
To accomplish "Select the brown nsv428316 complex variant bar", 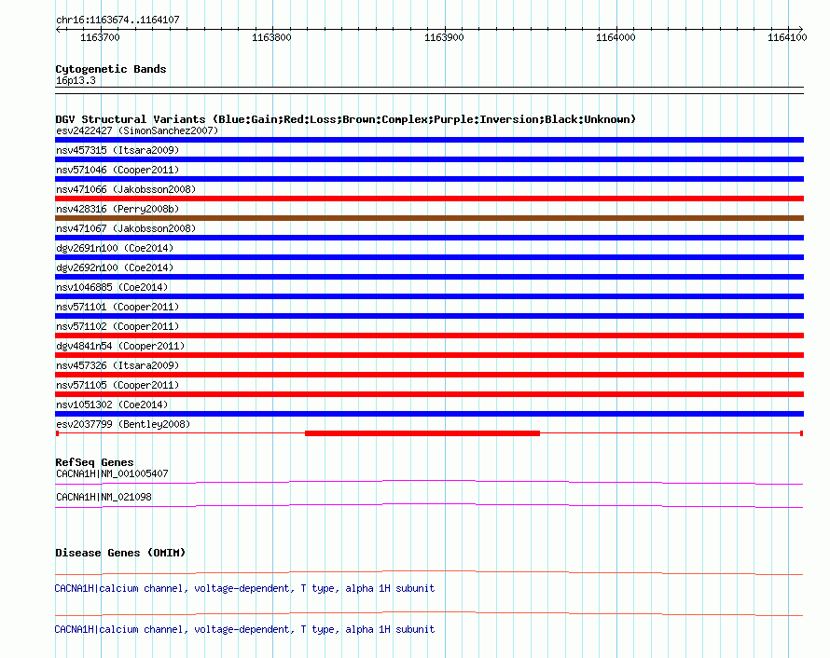I will coord(429,218).
